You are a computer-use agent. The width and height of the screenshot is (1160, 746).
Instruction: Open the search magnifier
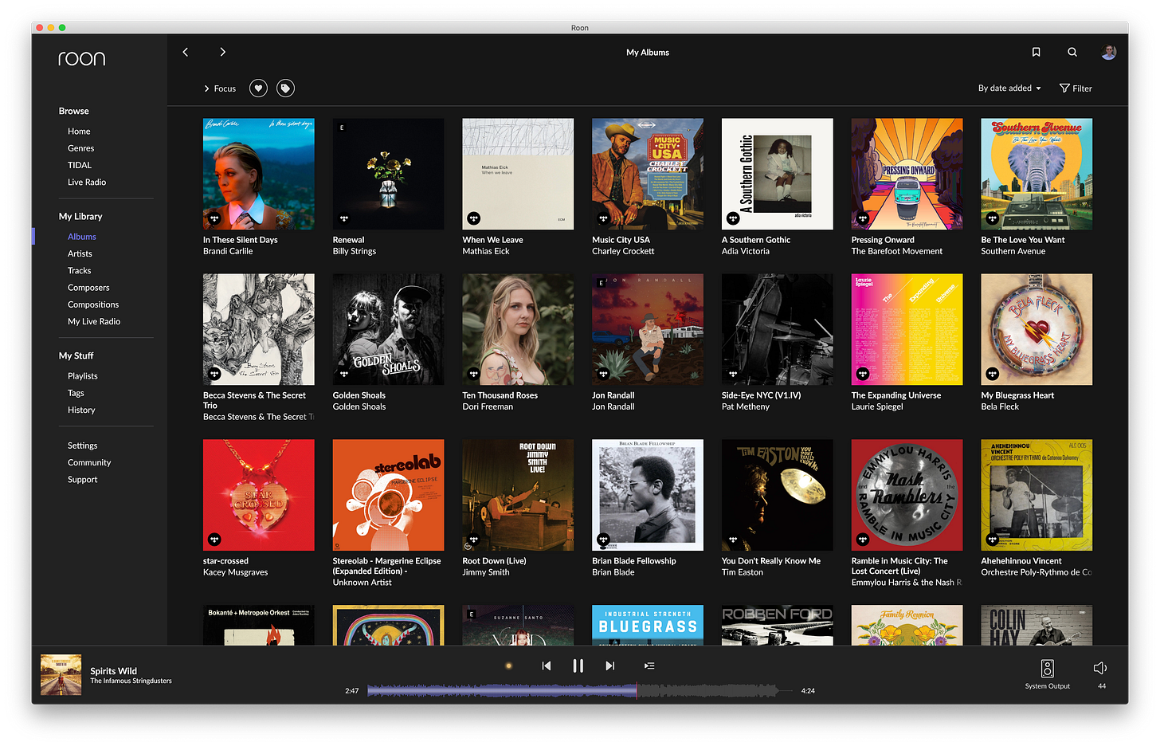click(1072, 52)
